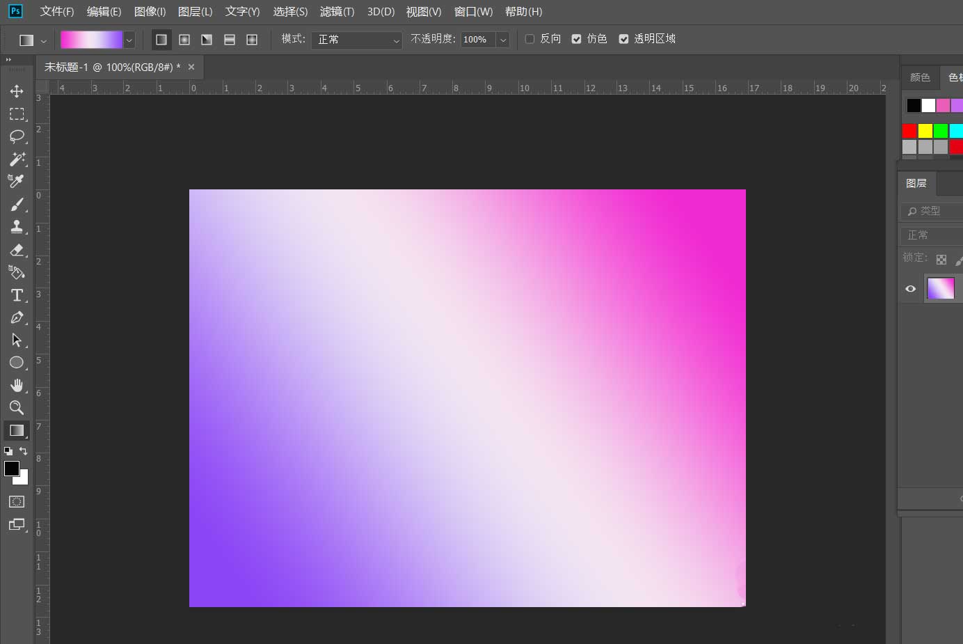Pick the yellow swatch in swatches panel
The height and width of the screenshot is (644, 963).
tap(925, 130)
